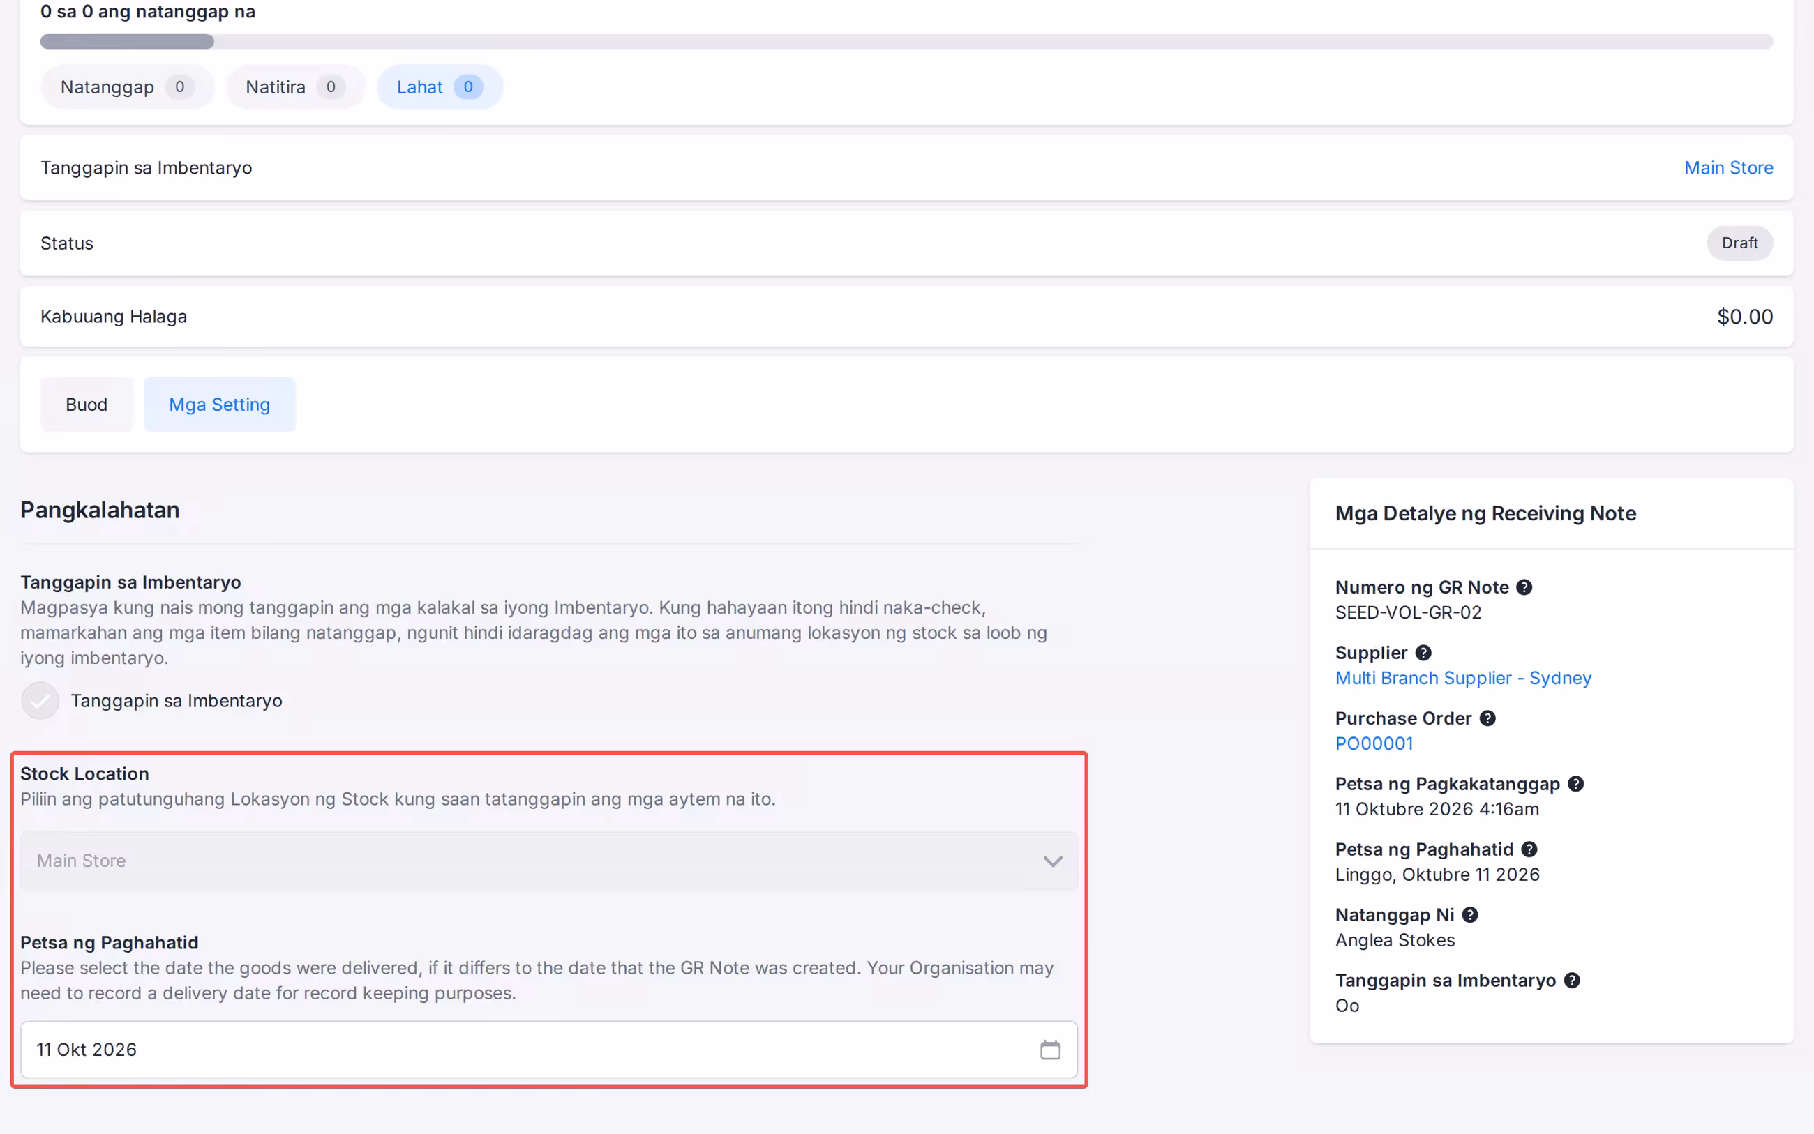Open purchase order PO00001 link
Image resolution: width=1814 pixels, height=1134 pixels.
tap(1374, 743)
